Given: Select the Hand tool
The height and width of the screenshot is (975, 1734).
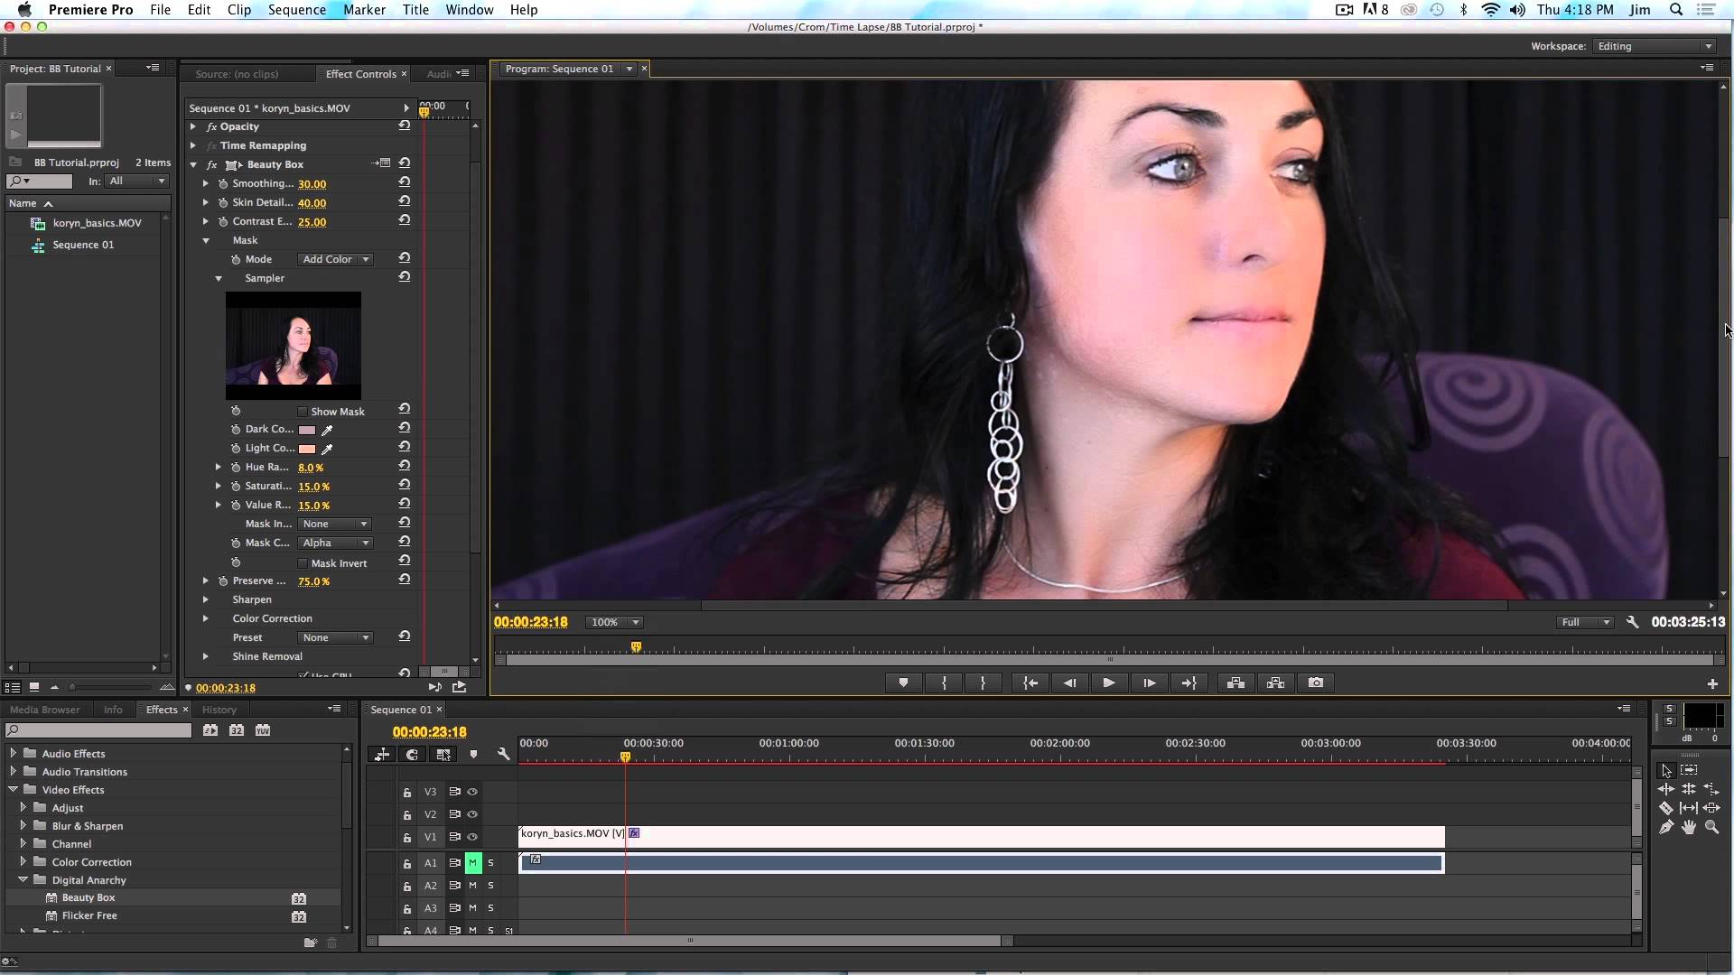Looking at the screenshot, I should (x=1689, y=827).
